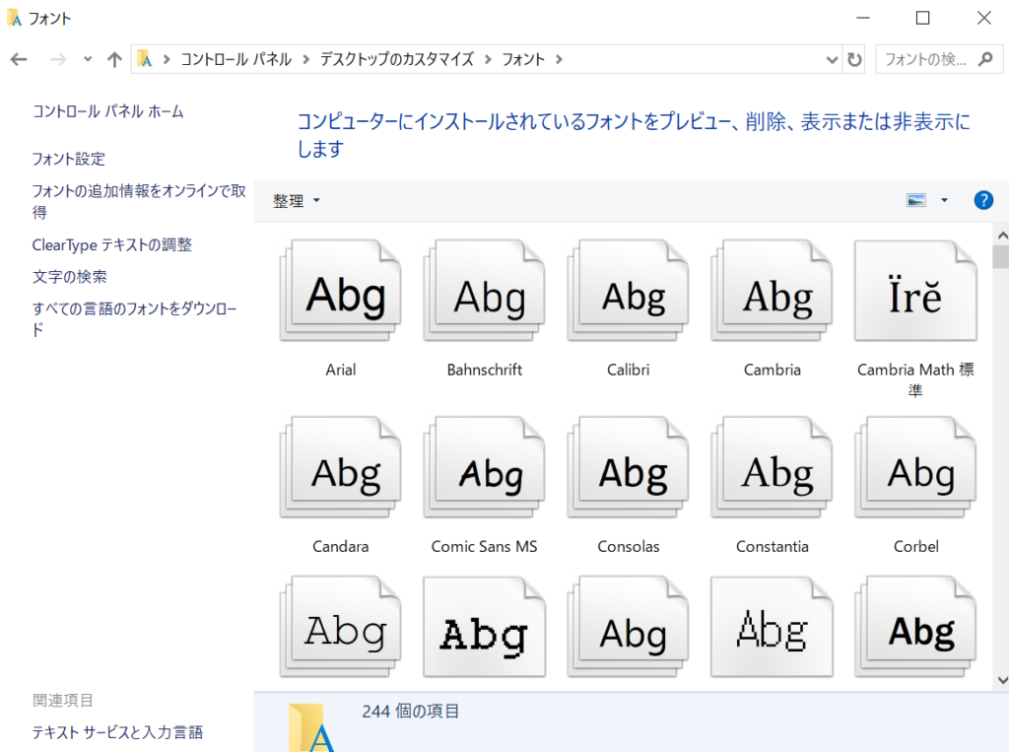Click the scroll down arrow of font list
This screenshot has height=752, width=1009.
coord(1001,680)
